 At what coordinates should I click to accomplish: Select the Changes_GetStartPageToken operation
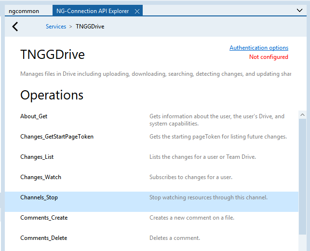pyautogui.click(x=57, y=137)
